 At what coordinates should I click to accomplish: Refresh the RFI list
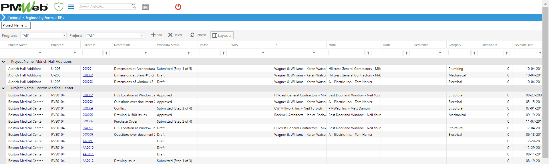(198, 35)
